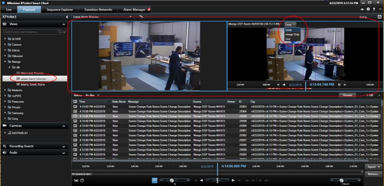Viewport: 384px width, 186px height.
Task: Click the status diamond icon near Help
Action: 363,9
